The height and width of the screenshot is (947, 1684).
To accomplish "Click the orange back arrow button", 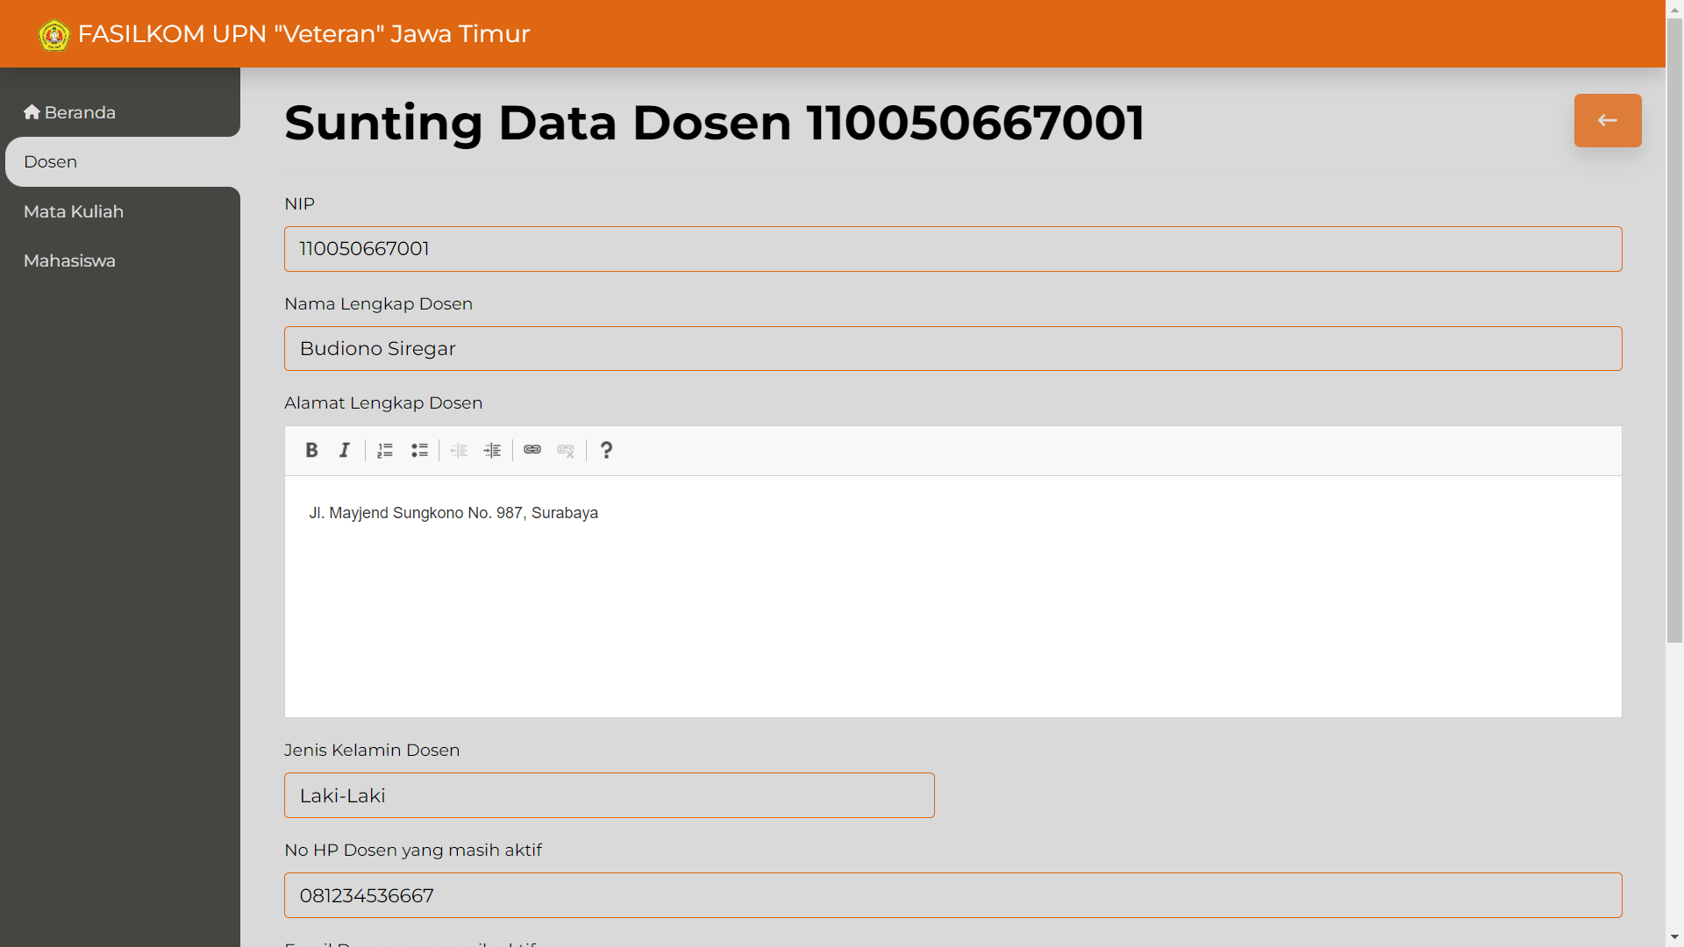I will (1608, 120).
